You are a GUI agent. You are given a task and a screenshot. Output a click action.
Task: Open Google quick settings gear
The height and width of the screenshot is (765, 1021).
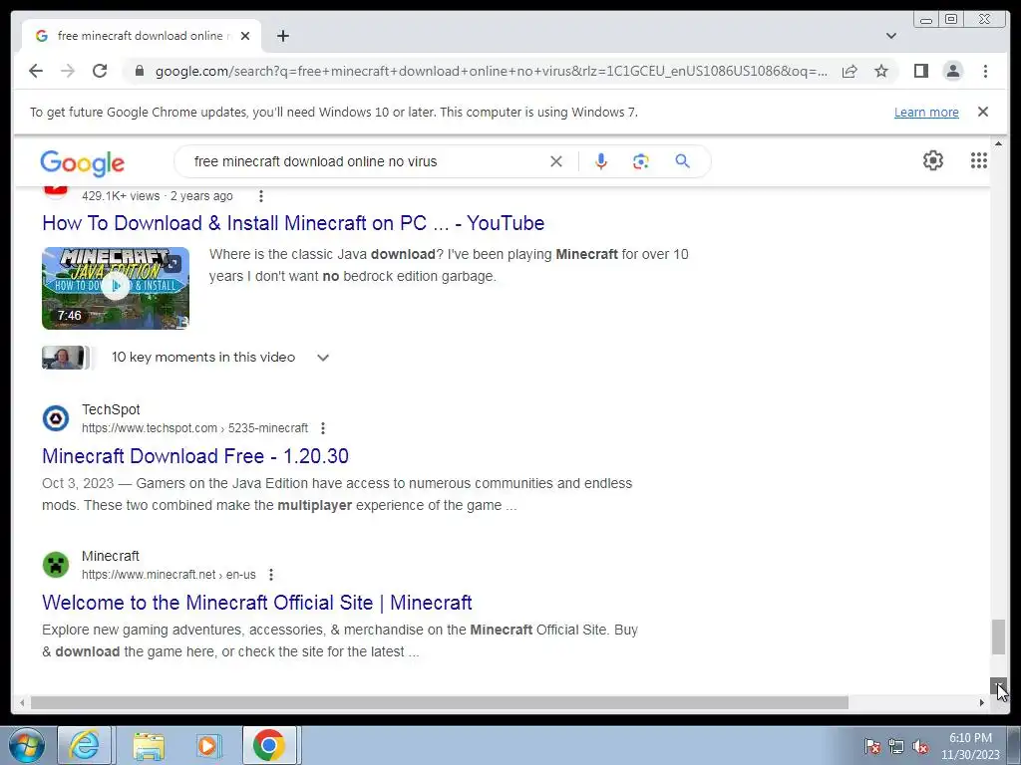pos(932,160)
